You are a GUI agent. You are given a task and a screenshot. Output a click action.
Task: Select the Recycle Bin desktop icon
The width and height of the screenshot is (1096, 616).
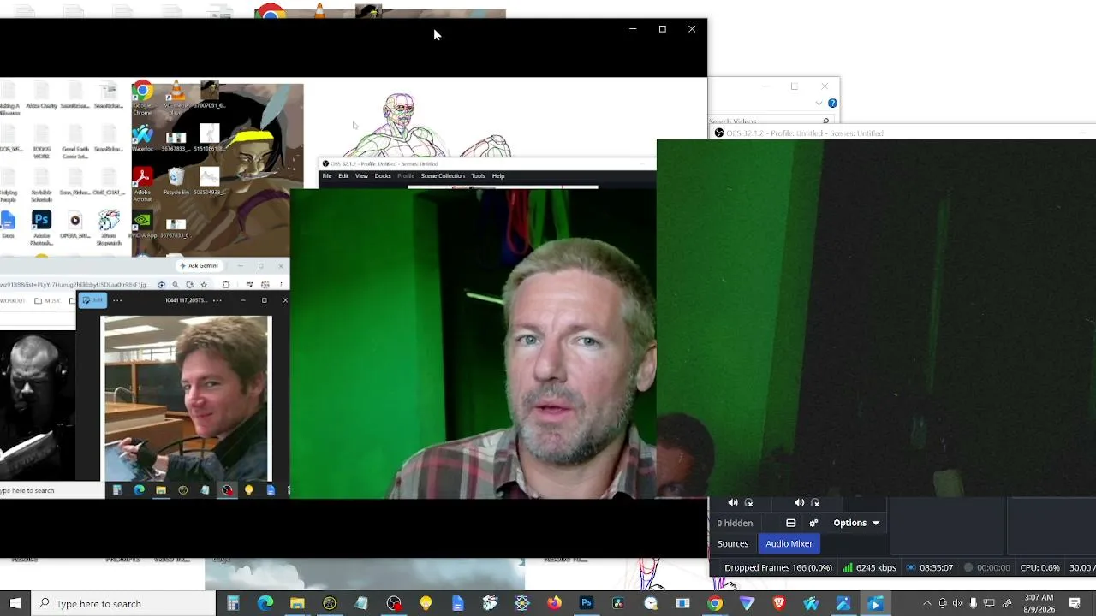pos(176,181)
